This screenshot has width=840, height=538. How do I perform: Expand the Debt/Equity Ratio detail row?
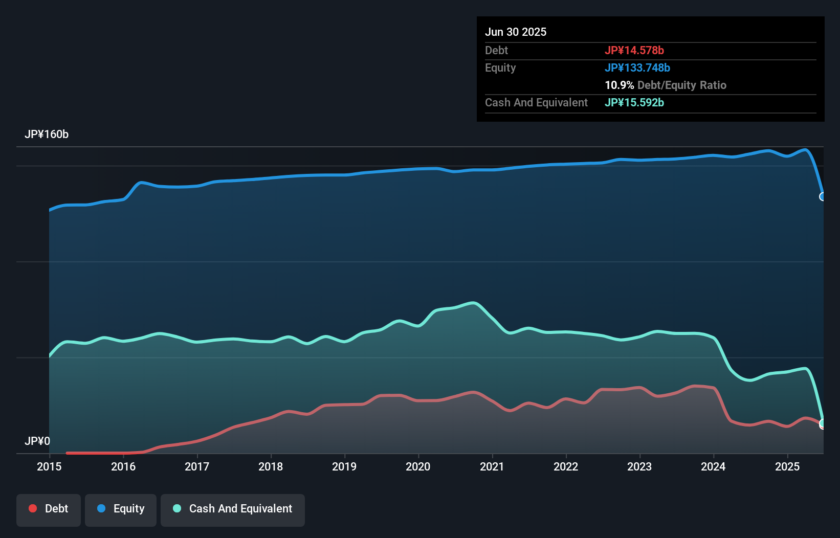[x=666, y=85]
